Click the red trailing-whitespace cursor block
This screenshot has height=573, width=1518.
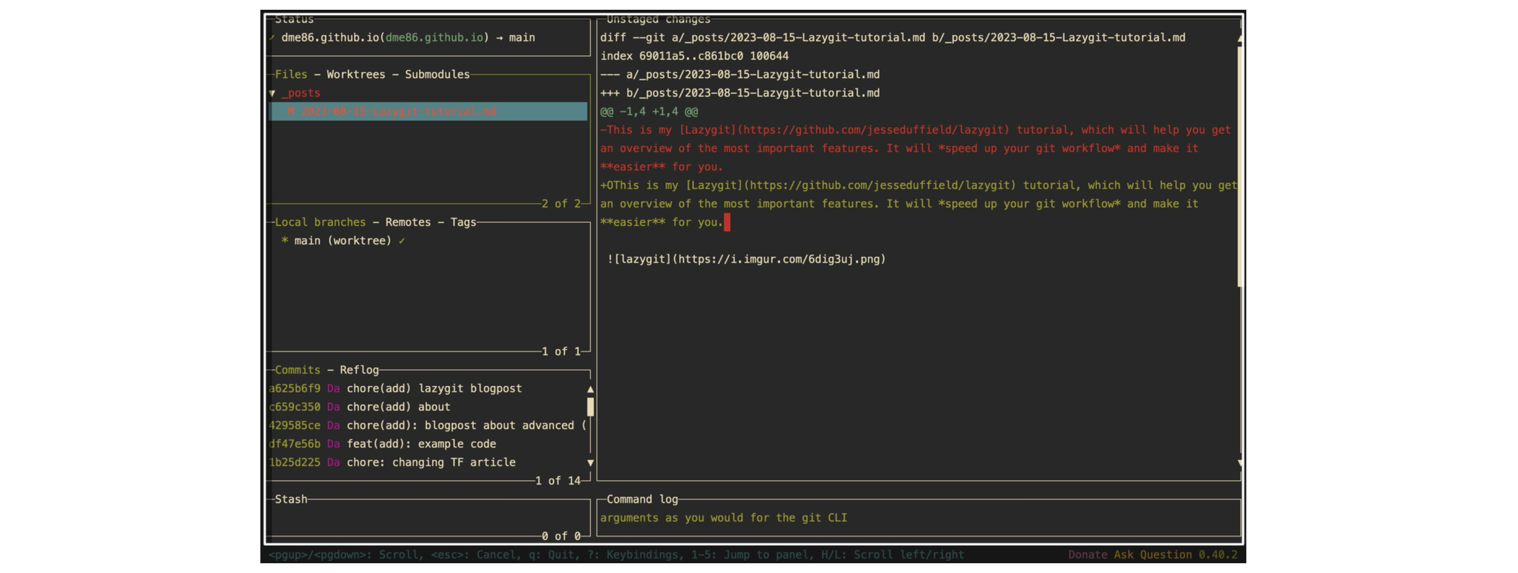pyautogui.click(x=727, y=222)
